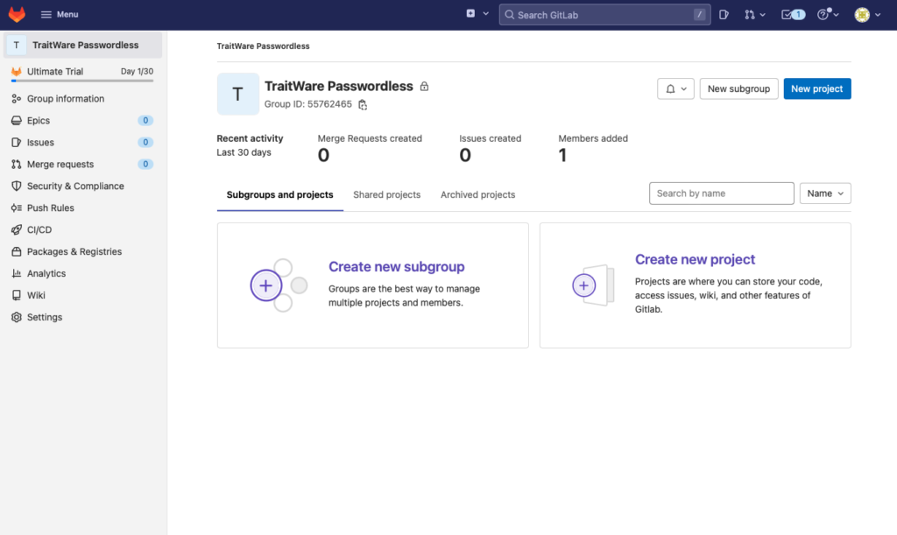
Task: Click the CI/CD rocket icon
Action: 16,229
